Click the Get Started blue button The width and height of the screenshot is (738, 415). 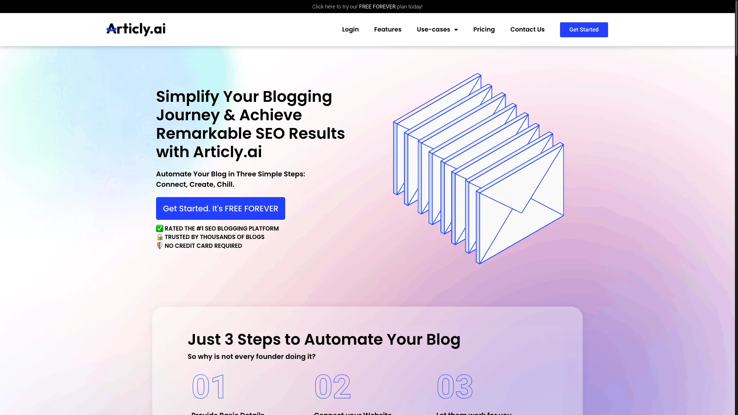coord(584,29)
